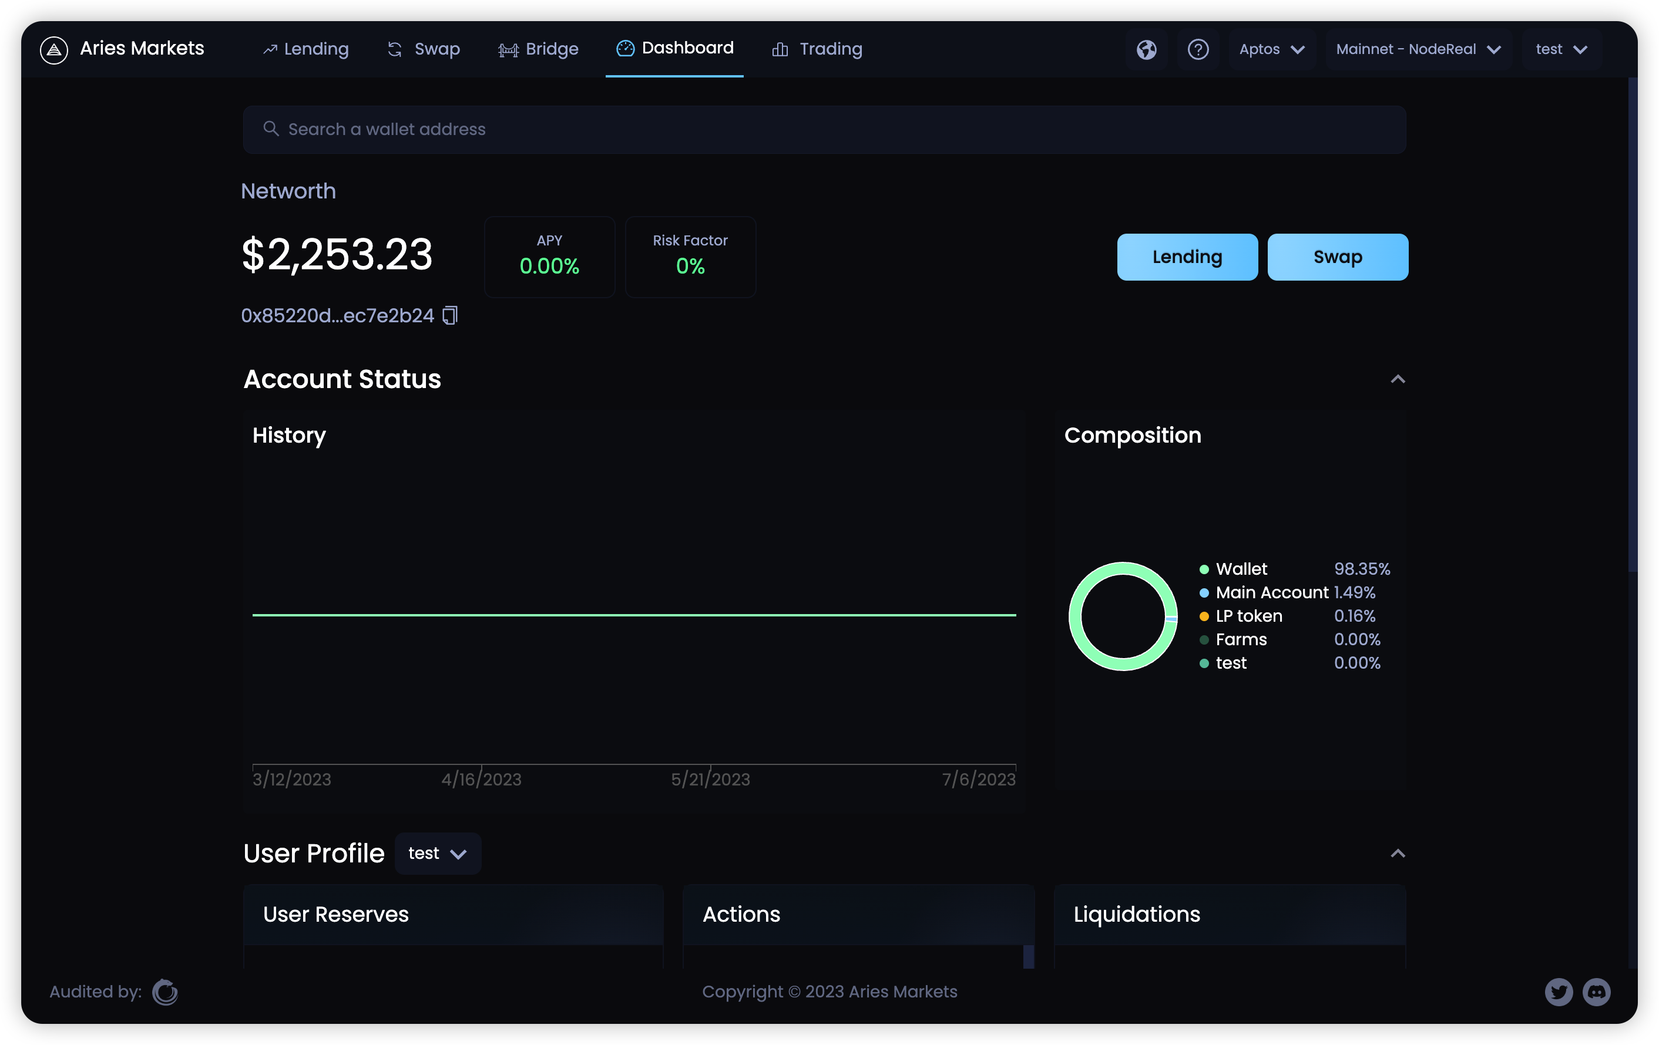The width and height of the screenshot is (1659, 1045).
Task: Open the Aptos chain dropdown
Action: (1271, 49)
